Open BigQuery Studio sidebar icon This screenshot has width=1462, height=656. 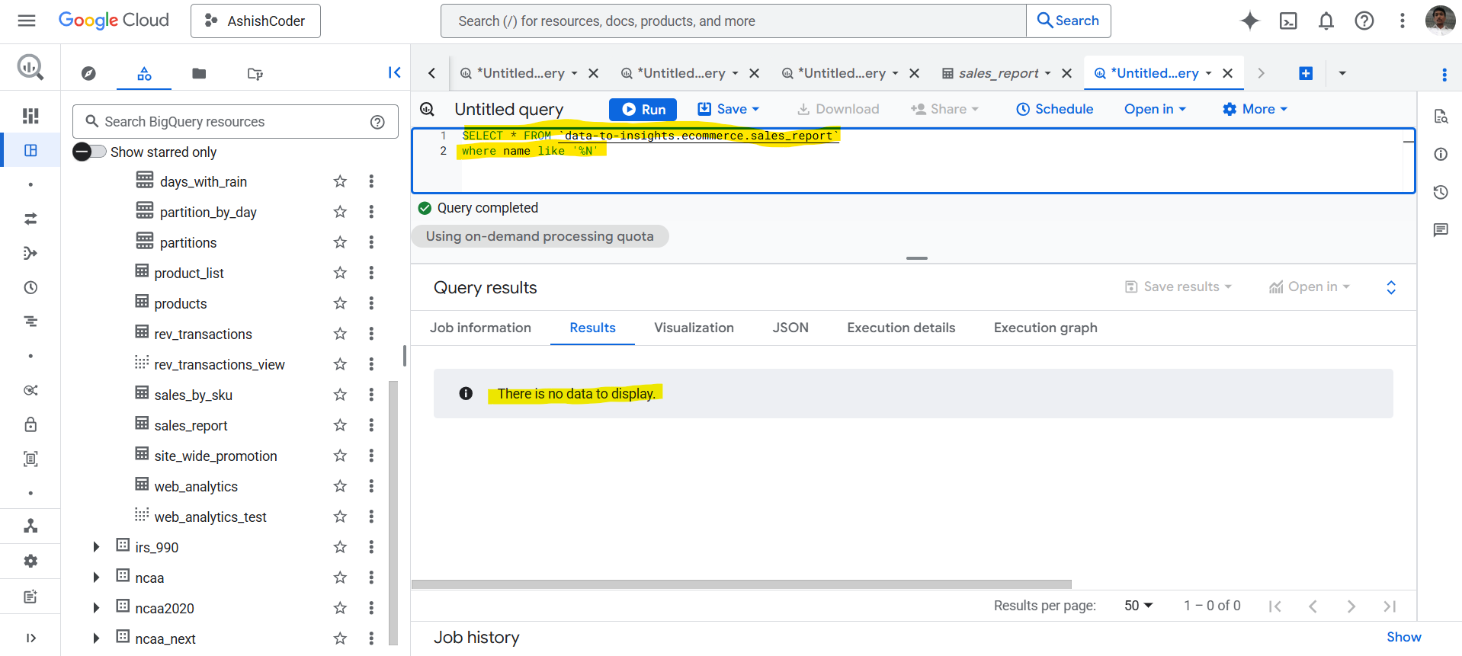click(x=30, y=150)
